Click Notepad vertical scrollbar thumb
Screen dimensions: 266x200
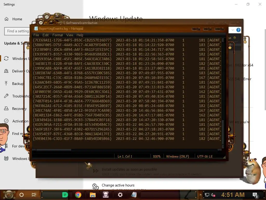[223, 132]
